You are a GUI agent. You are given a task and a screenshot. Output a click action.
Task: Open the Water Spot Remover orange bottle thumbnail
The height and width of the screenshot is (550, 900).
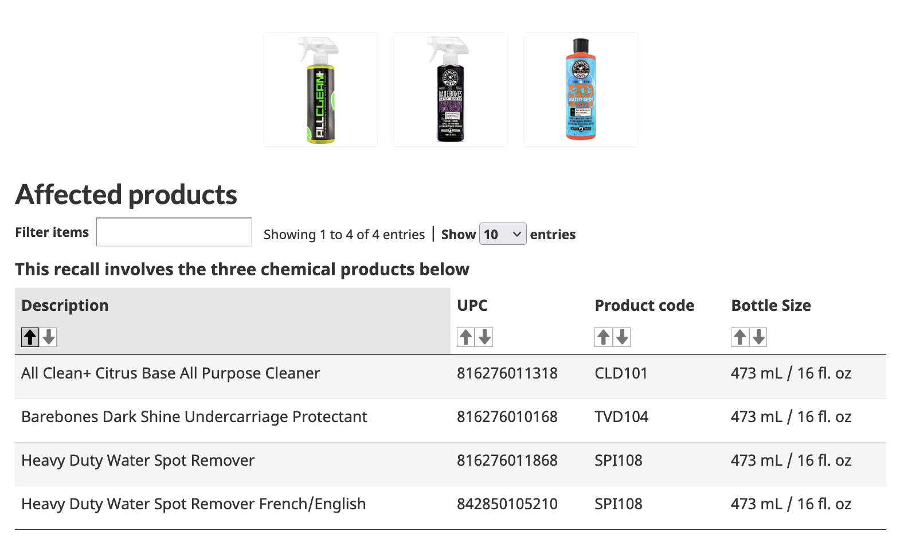point(581,89)
